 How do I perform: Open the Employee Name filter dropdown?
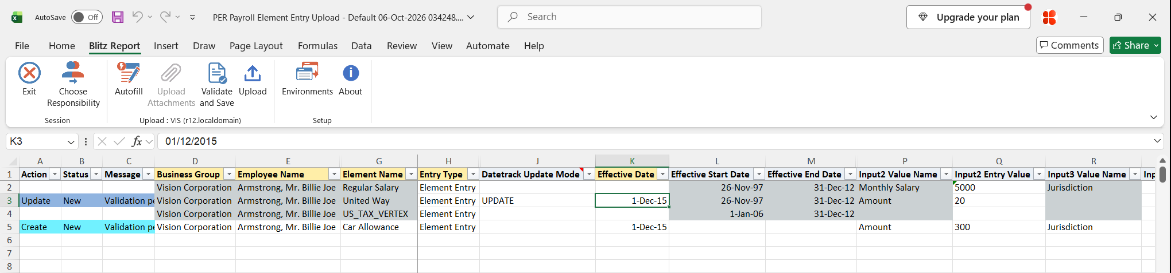coord(334,174)
